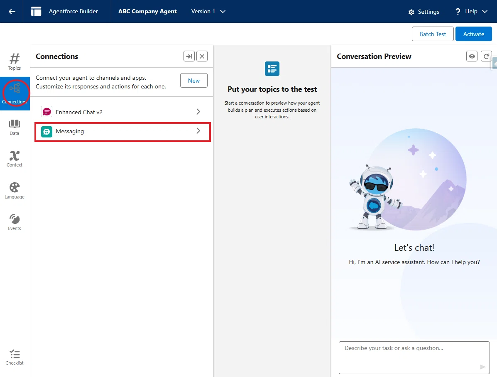Open the Topics sidebar tab
Screen dimensions: 497x377
coord(15,61)
